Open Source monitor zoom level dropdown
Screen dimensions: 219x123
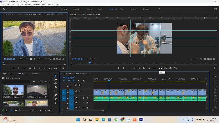coord(23,59)
